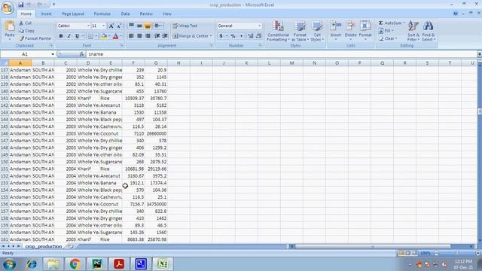The width and height of the screenshot is (482, 271).
Task: Save the workbook from Quick Access toolbar
Action: (20, 5)
